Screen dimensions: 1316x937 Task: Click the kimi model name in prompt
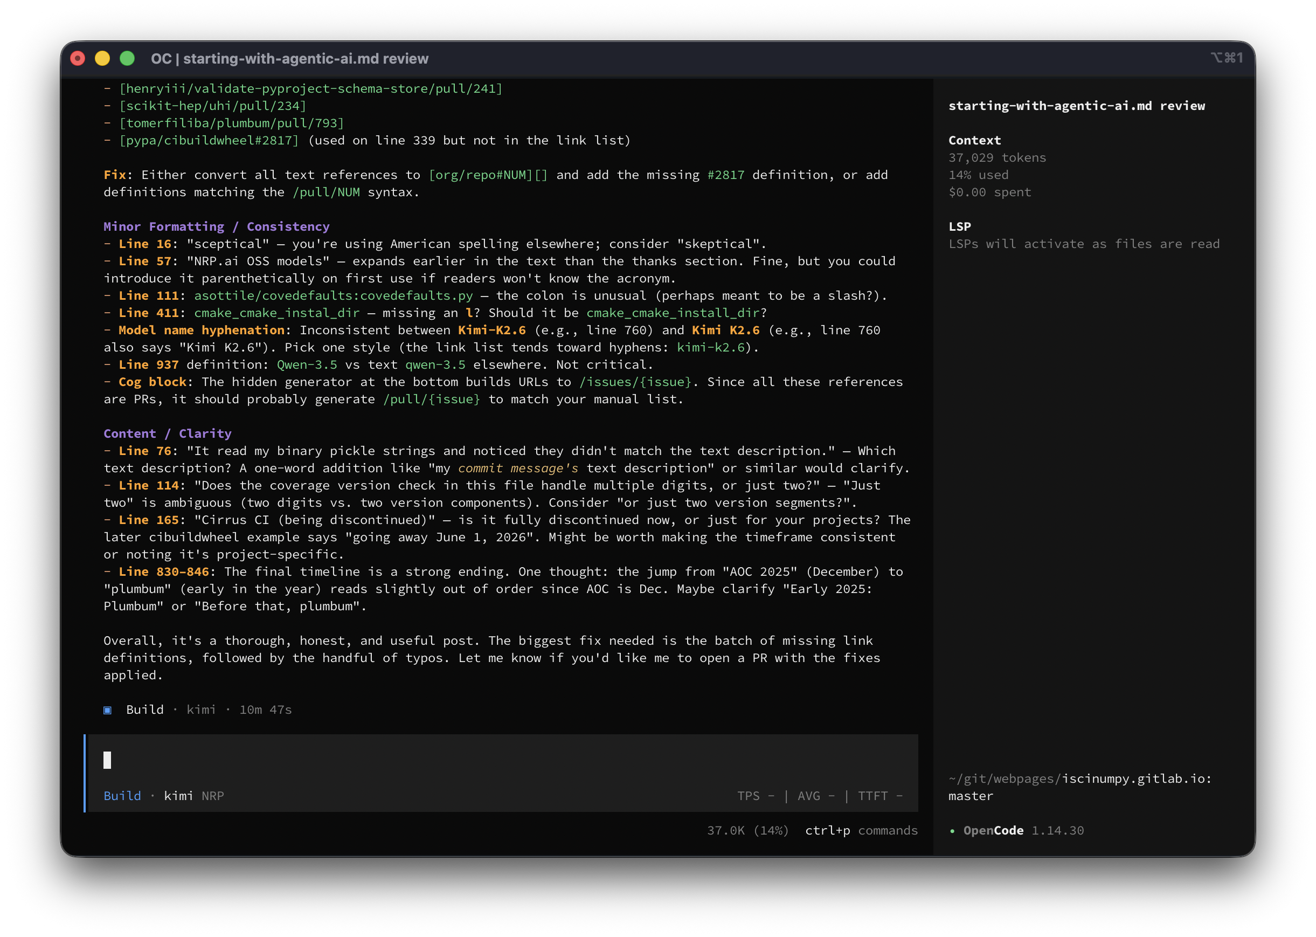pyautogui.click(x=178, y=796)
